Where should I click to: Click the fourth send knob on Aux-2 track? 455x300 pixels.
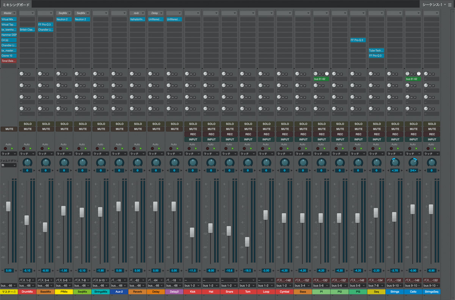pyautogui.click(x=113, y=108)
